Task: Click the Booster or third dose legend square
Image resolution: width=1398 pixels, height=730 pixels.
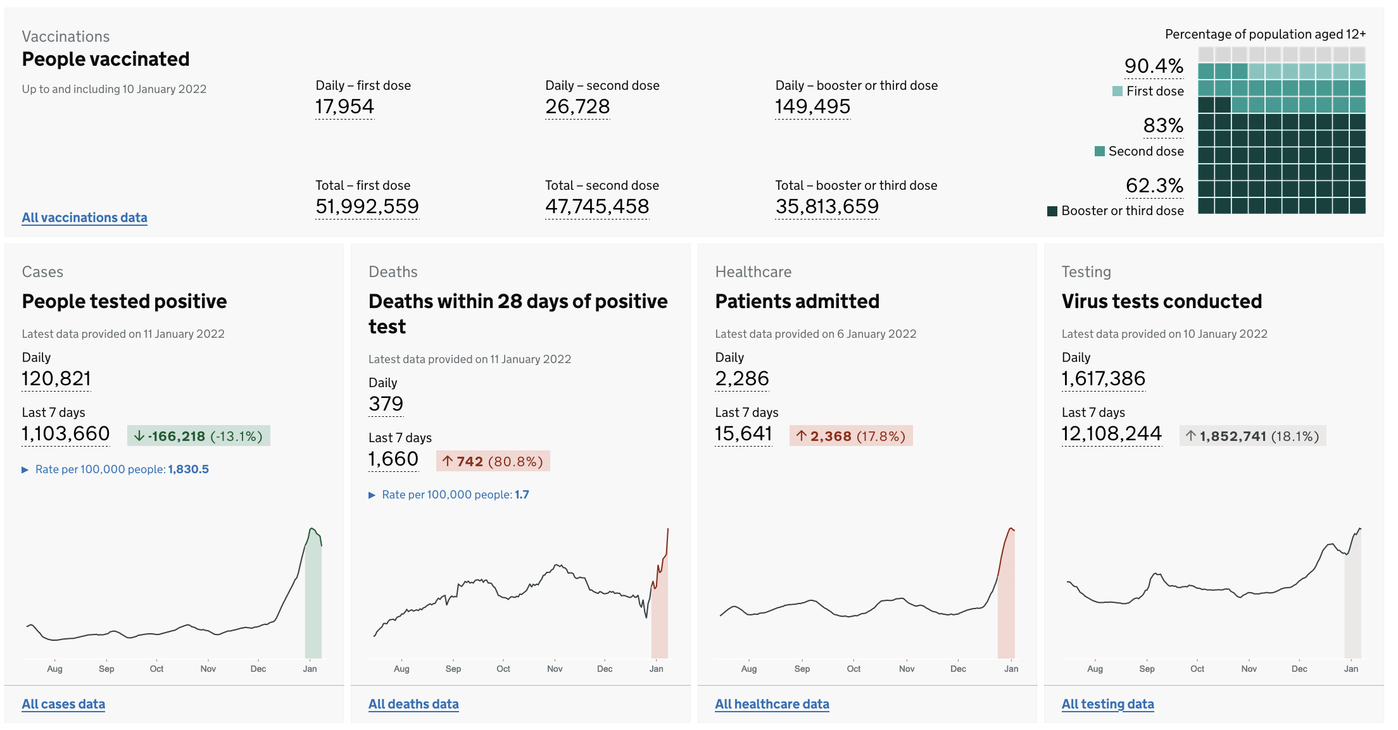Action: [x=1052, y=211]
